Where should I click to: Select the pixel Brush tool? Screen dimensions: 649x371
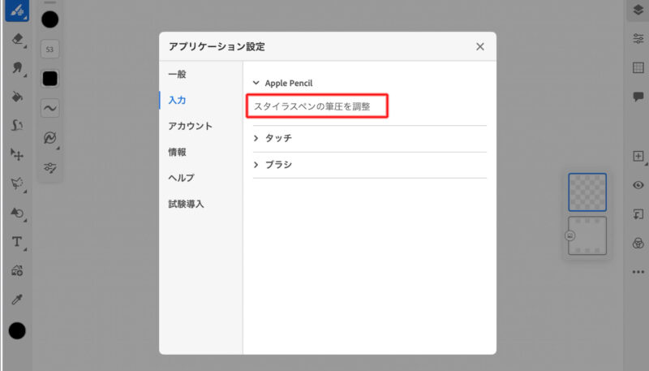point(17,10)
